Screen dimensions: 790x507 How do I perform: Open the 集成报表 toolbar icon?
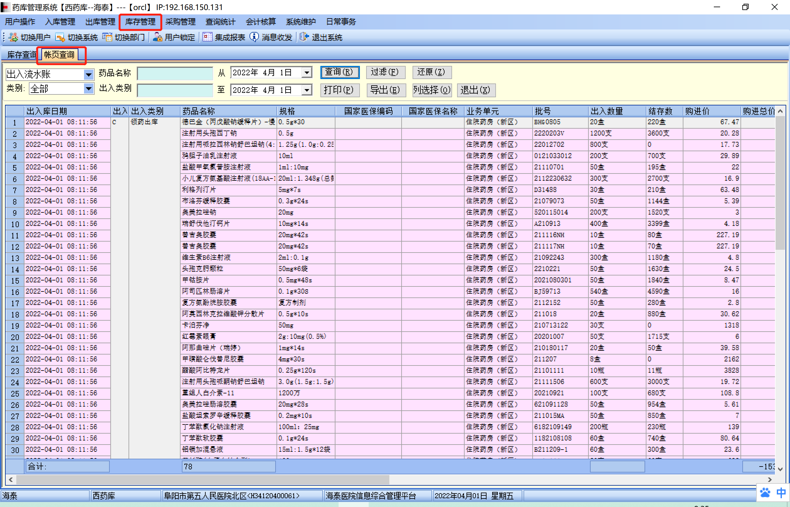coord(207,37)
